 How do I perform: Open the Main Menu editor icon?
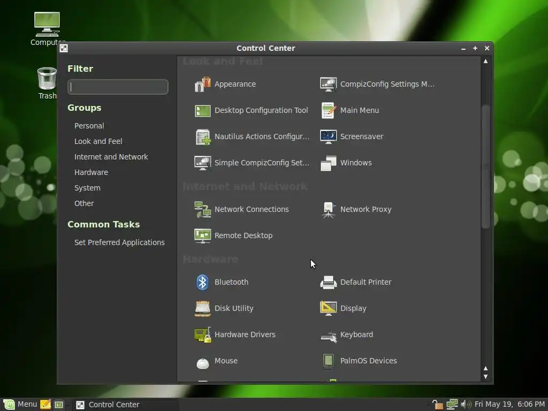point(328,110)
